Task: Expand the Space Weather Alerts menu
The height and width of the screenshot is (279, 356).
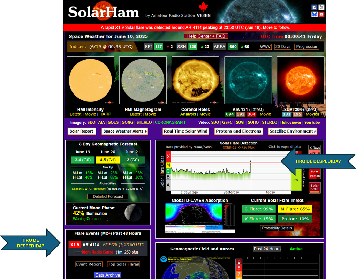Action: tap(125, 131)
